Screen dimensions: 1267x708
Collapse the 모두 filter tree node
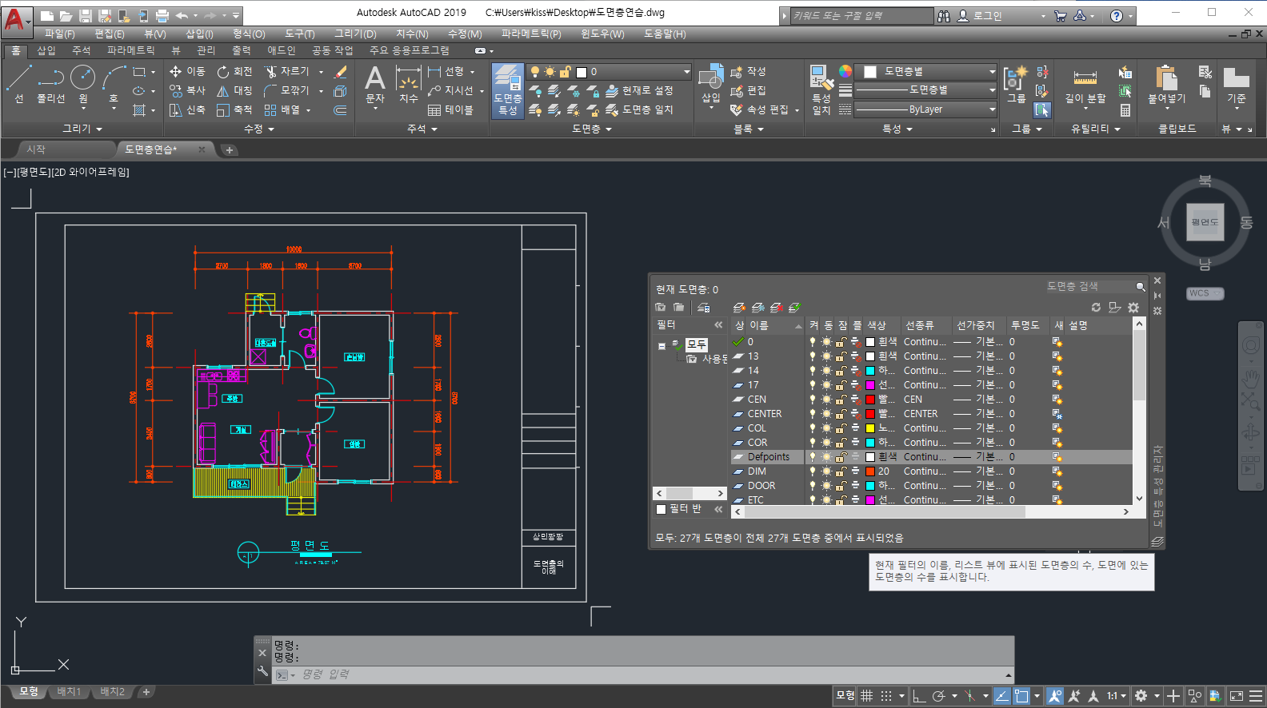coord(661,346)
